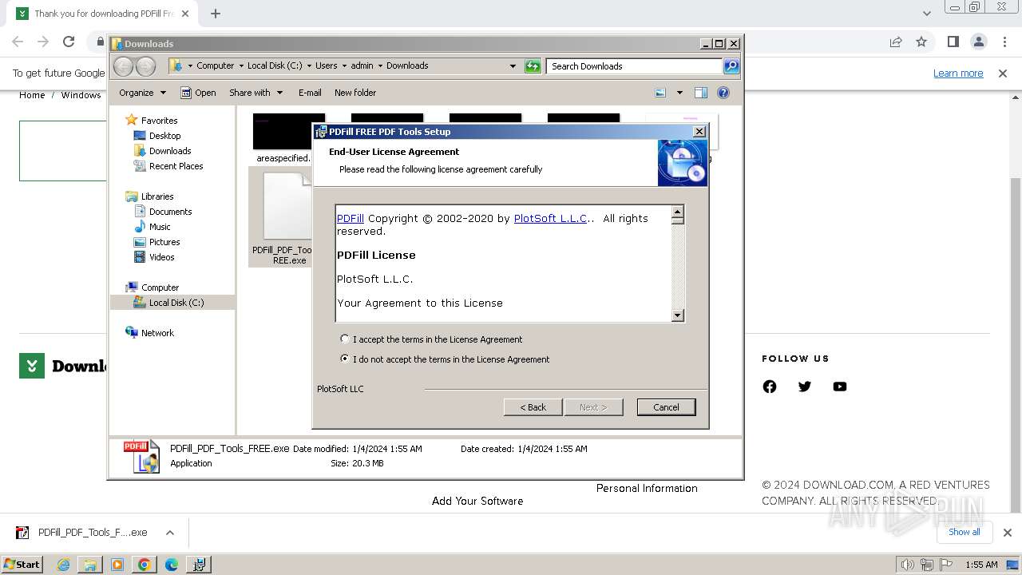The height and width of the screenshot is (575, 1022).
Task: Select Network in navigation pane
Action: (x=157, y=333)
